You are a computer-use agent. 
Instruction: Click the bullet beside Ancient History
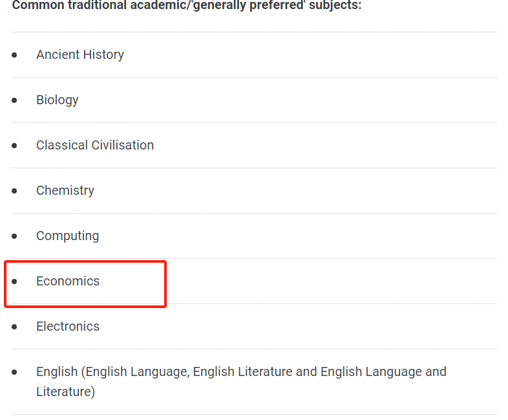click(x=14, y=55)
